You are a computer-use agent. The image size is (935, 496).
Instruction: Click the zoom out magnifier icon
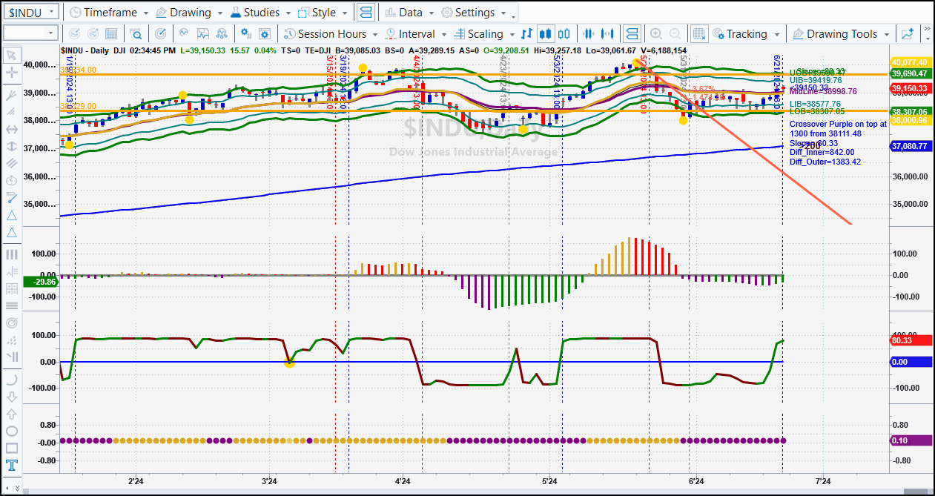click(x=675, y=33)
